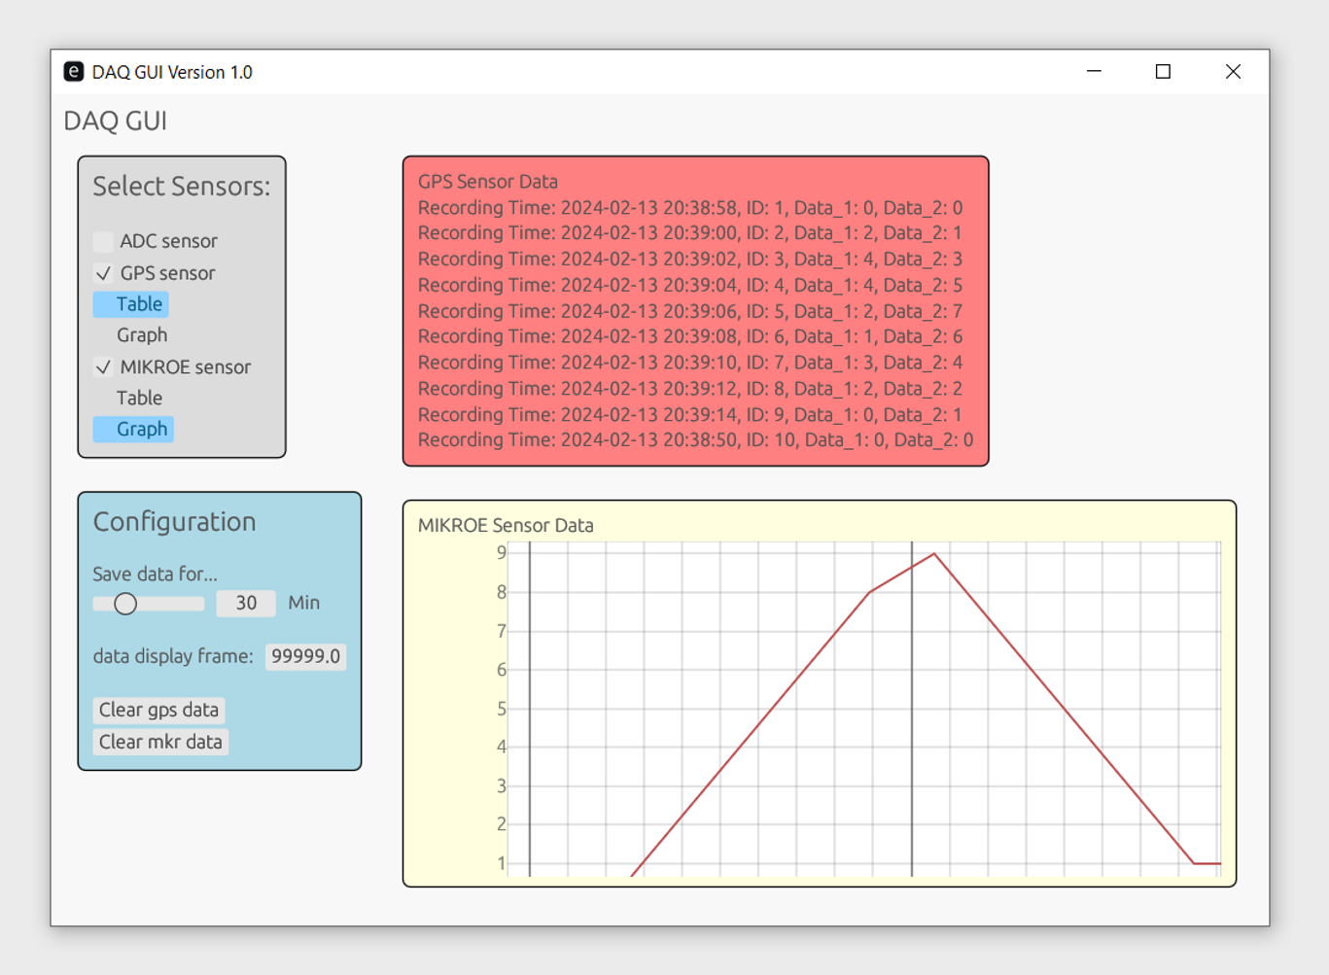This screenshot has width=1329, height=975.
Task: Click the data display frame field 99999.0
Action: 306,656
